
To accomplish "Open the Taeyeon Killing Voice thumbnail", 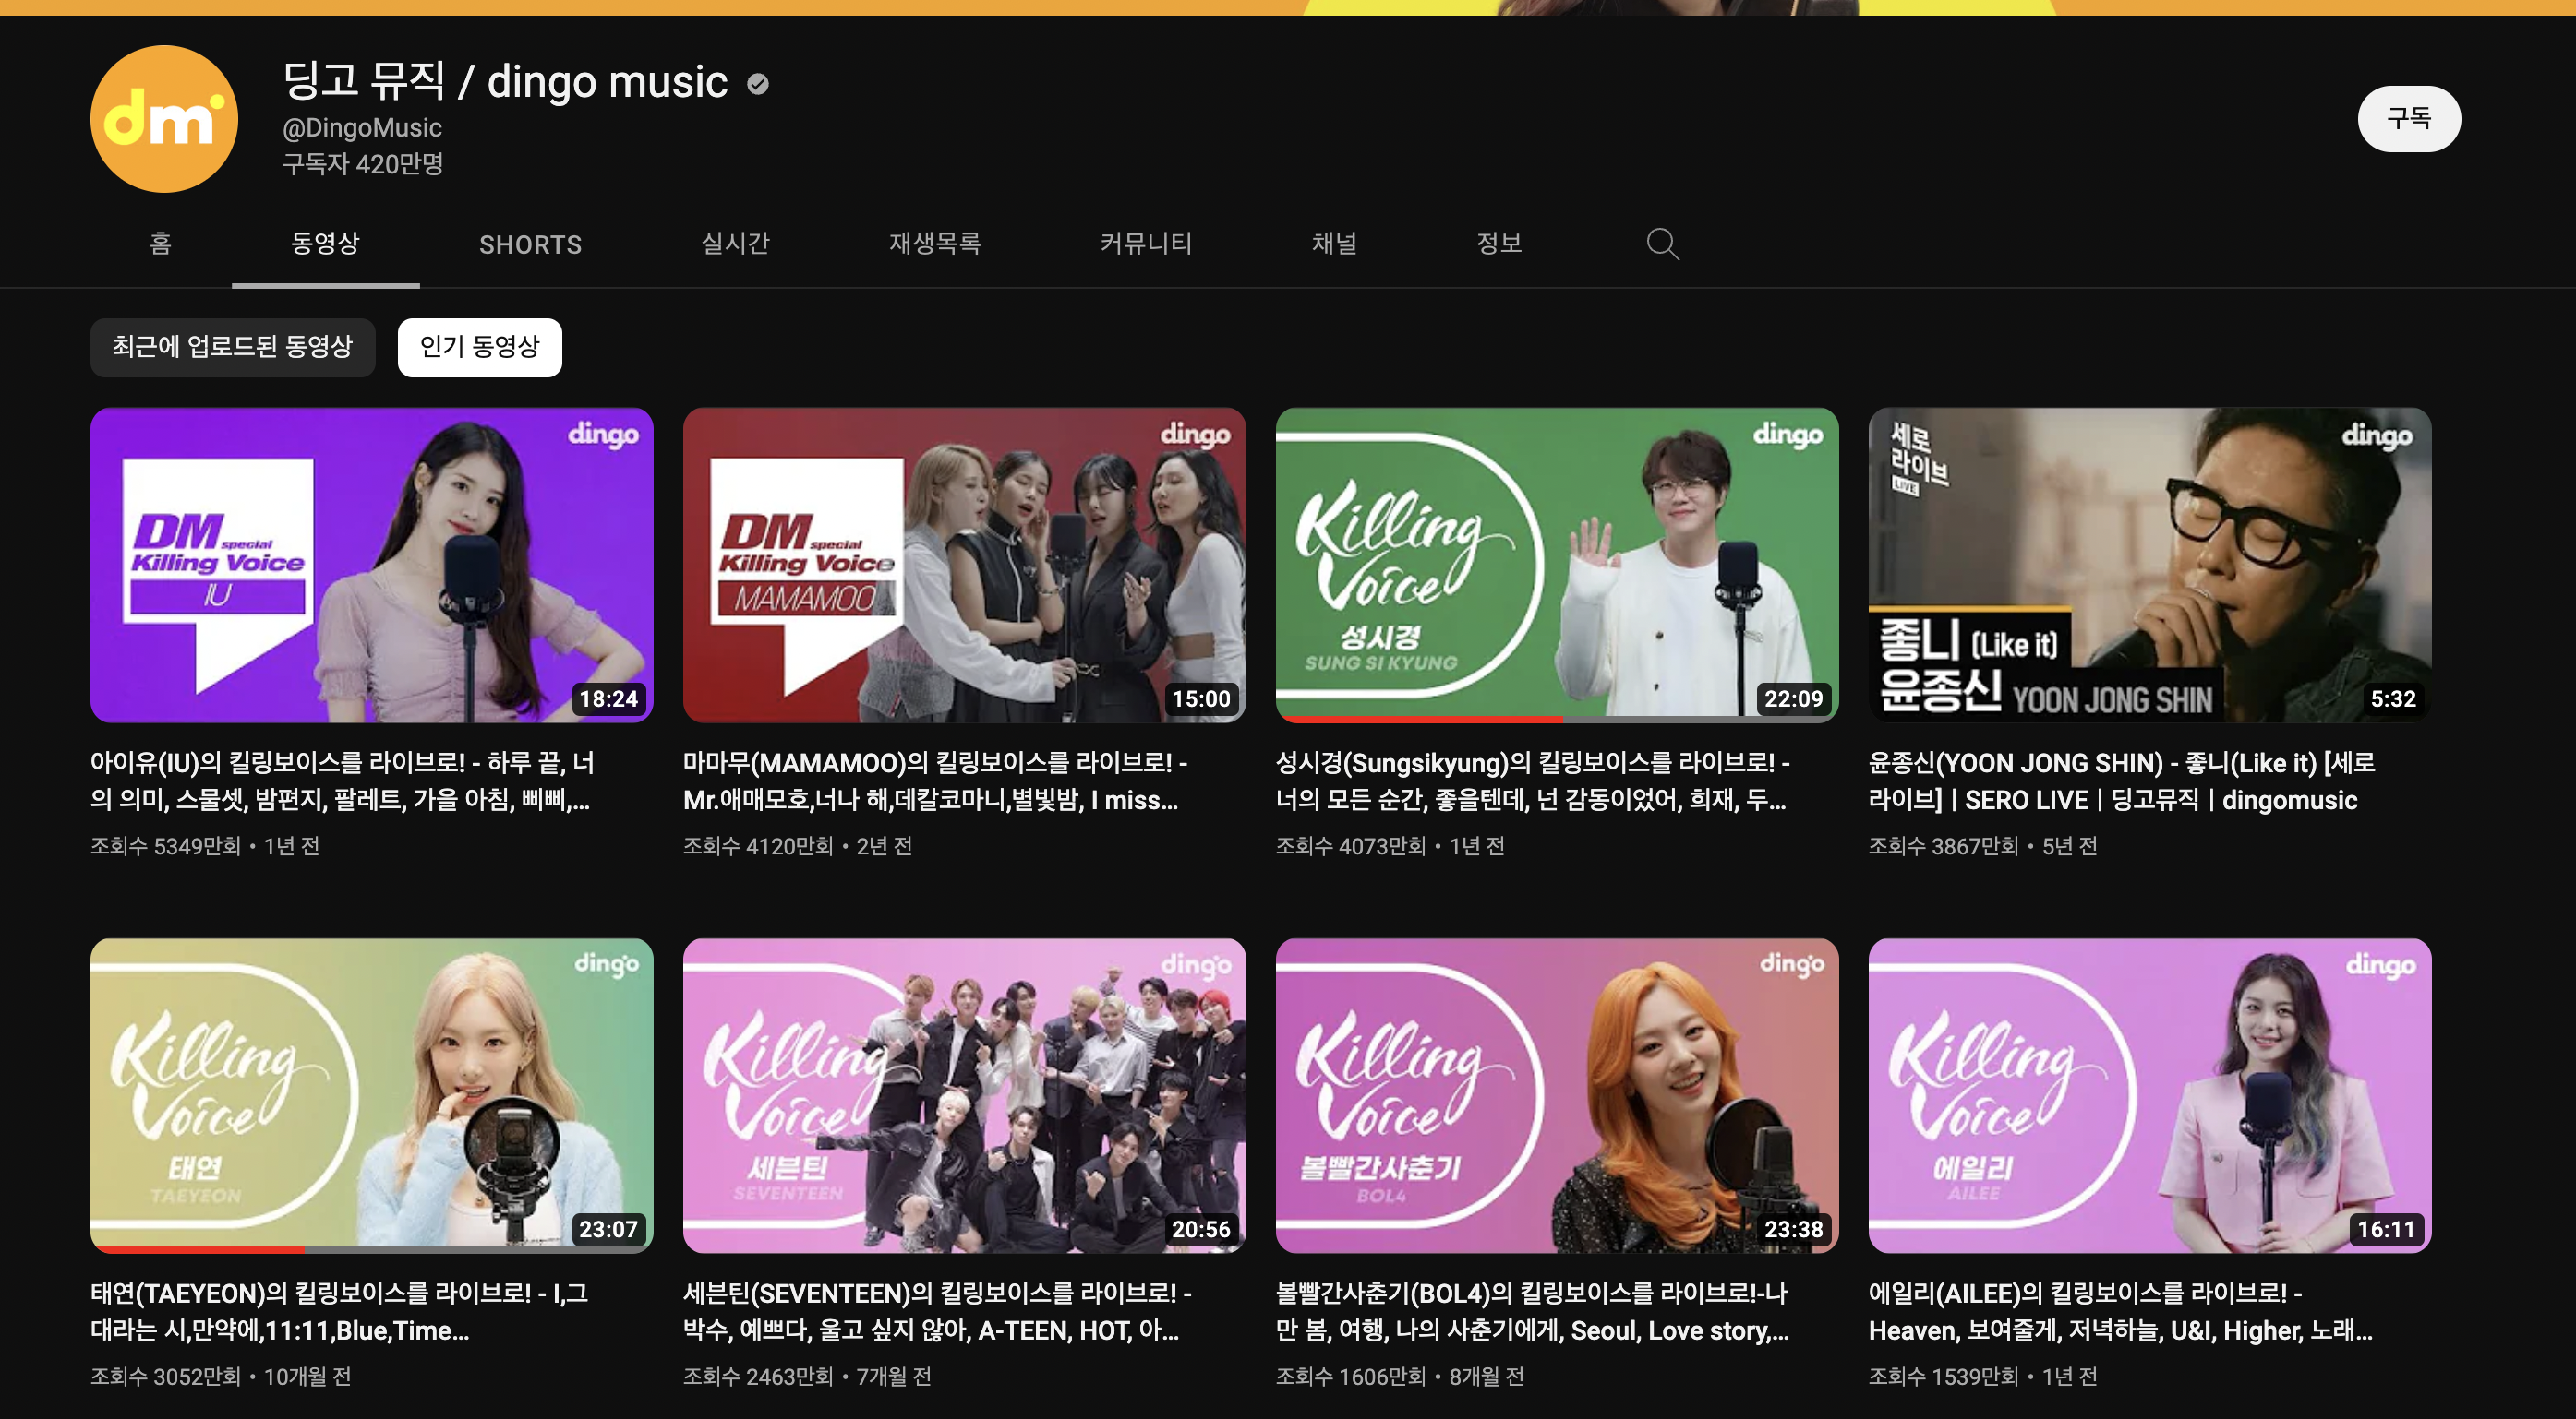I will tap(371, 1094).
